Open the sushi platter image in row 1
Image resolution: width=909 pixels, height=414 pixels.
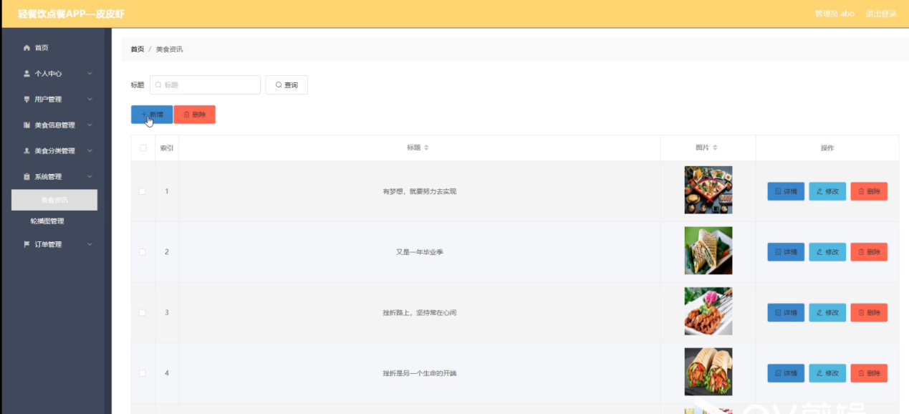tap(708, 190)
